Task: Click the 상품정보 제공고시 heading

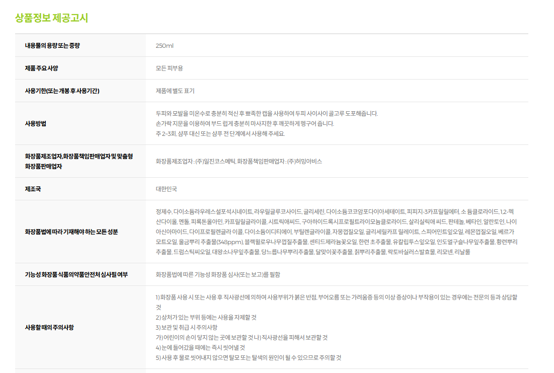Action: [51, 18]
